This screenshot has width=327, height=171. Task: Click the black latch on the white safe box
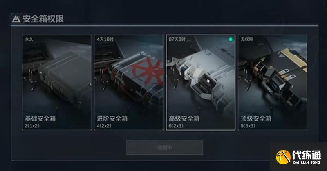point(207,81)
